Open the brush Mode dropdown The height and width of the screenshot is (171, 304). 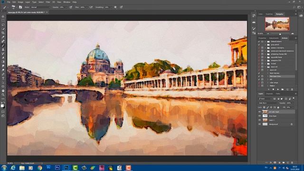click(x=40, y=7)
